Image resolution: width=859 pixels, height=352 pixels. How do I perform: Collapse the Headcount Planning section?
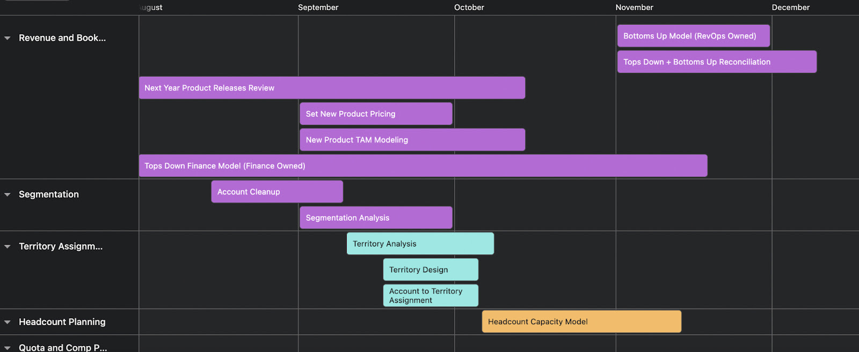[7, 321]
